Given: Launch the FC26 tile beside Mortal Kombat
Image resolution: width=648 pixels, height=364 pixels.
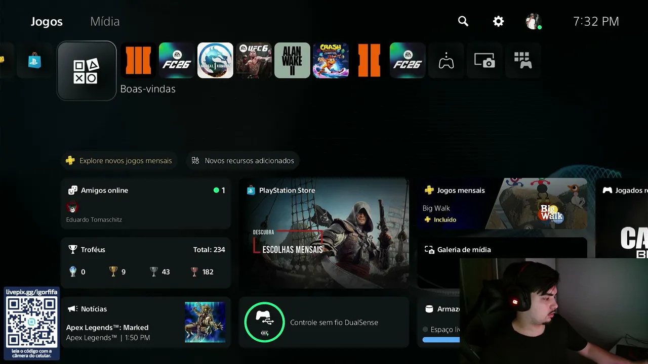Looking at the screenshot, I should pos(177,61).
